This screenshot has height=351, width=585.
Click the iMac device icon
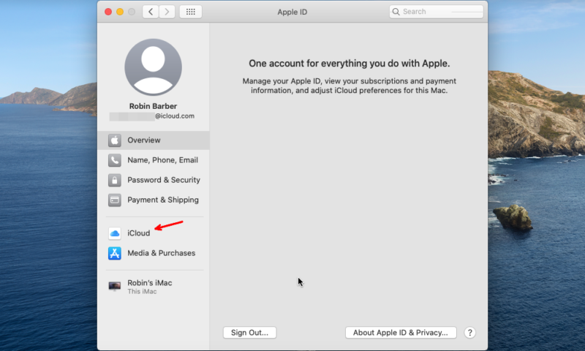click(x=115, y=287)
